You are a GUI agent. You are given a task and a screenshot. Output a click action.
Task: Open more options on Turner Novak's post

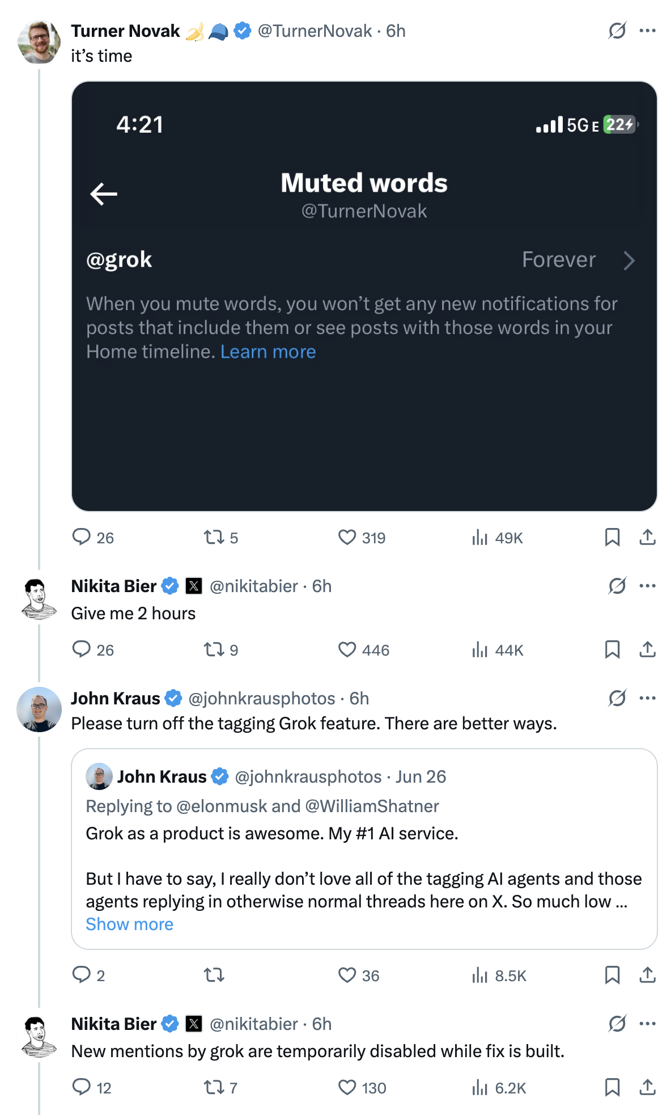(x=647, y=31)
